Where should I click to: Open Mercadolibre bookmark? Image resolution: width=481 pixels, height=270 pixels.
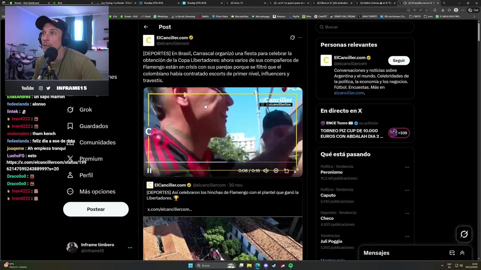point(240,16)
